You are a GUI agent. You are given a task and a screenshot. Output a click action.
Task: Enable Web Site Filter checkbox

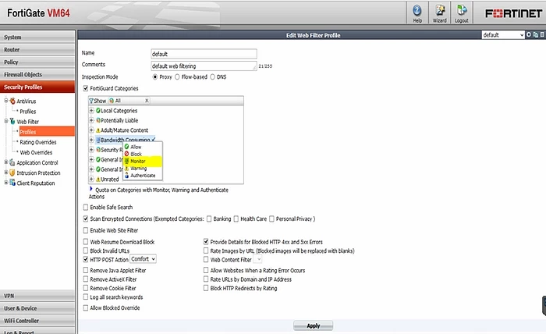86,230
